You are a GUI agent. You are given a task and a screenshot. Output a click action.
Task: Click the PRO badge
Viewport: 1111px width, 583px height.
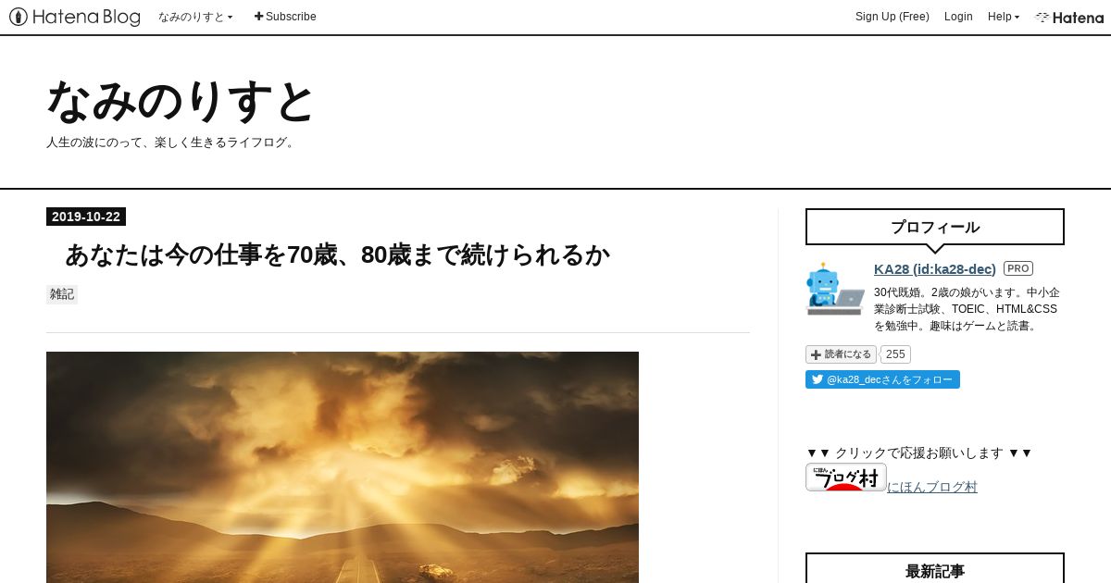click(x=1018, y=268)
